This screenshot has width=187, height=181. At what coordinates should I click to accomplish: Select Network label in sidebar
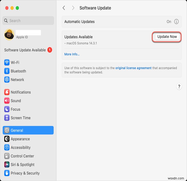click(x=17, y=80)
